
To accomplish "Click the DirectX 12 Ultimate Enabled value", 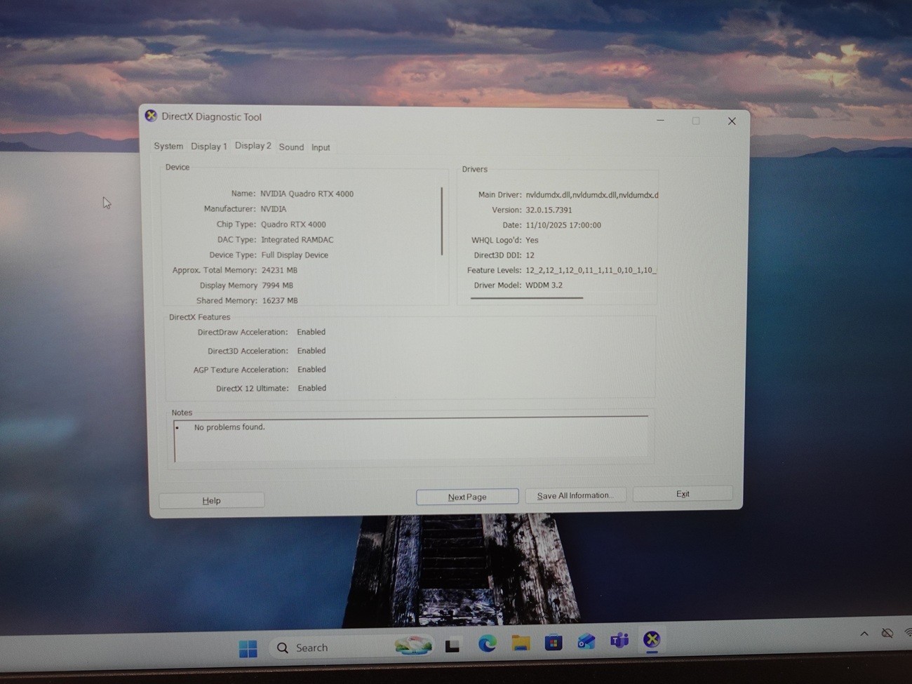I will click(x=311, y=388).
